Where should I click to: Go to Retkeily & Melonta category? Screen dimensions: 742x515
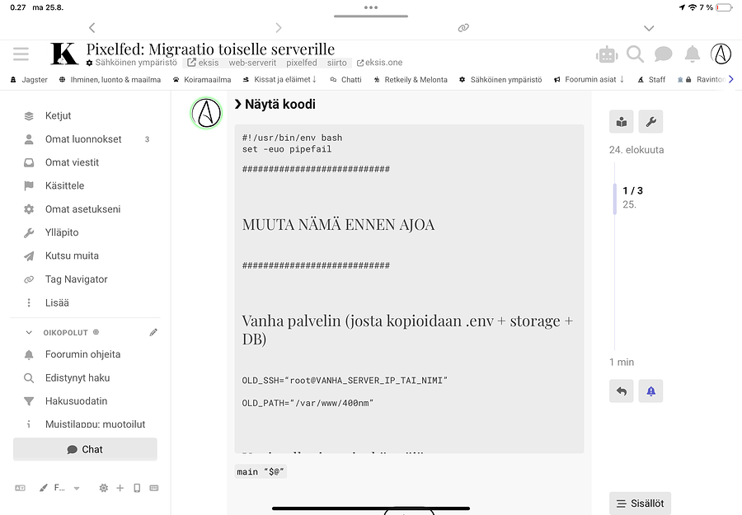411,79
